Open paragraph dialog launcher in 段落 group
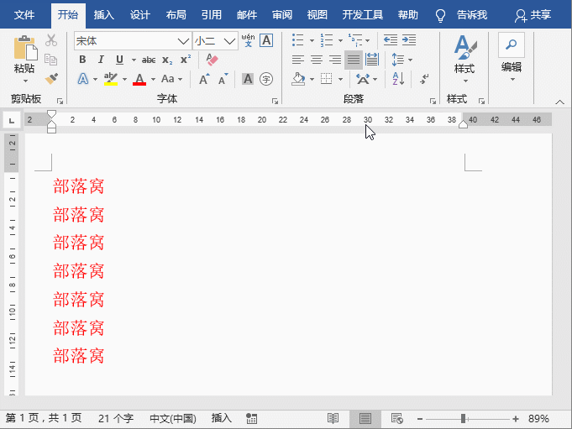Image resolution: width=572 pixels, height=429 pixels. (x=433, y=101)
